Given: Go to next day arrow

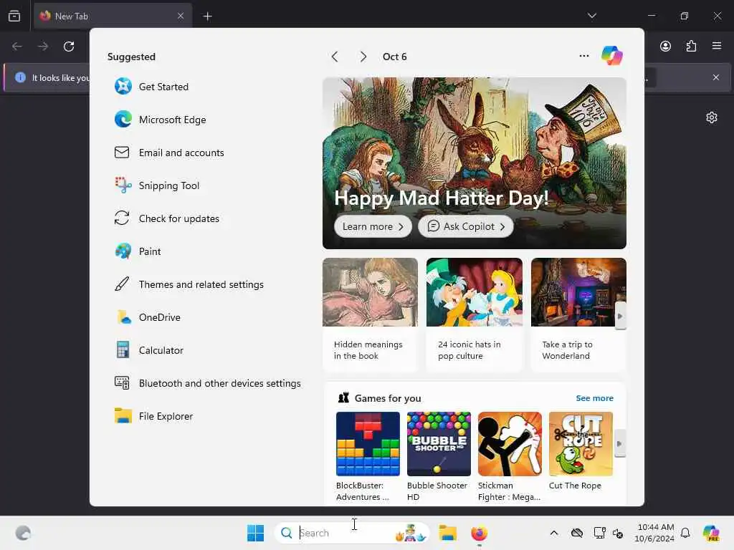Looking at the screenshot, I should (363, 57).
